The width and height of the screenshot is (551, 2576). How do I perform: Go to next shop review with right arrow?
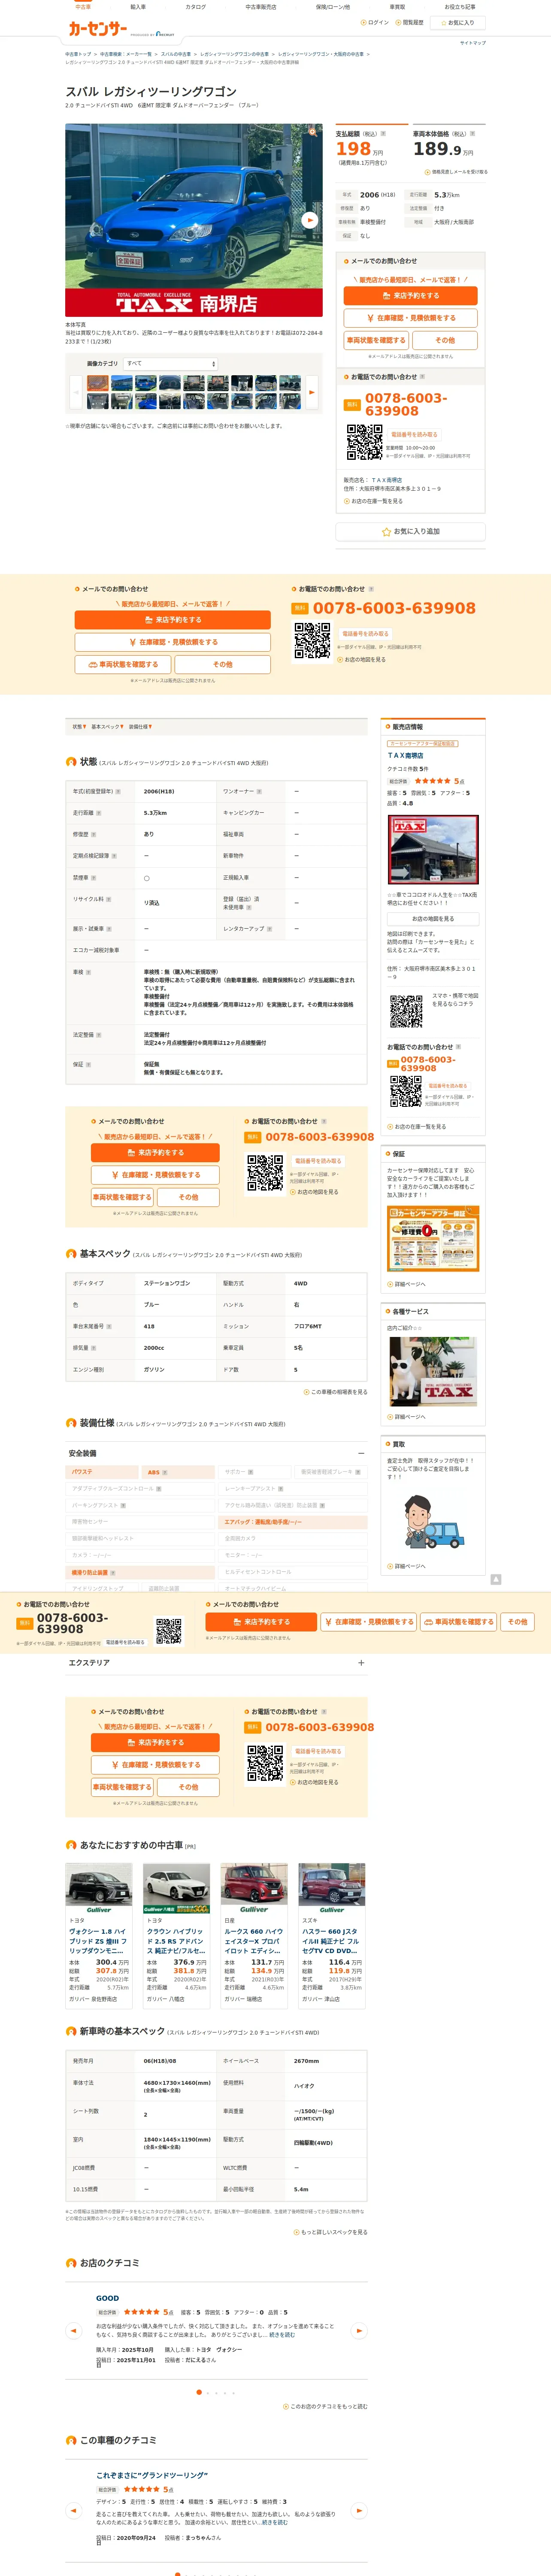click(359, 2331)
